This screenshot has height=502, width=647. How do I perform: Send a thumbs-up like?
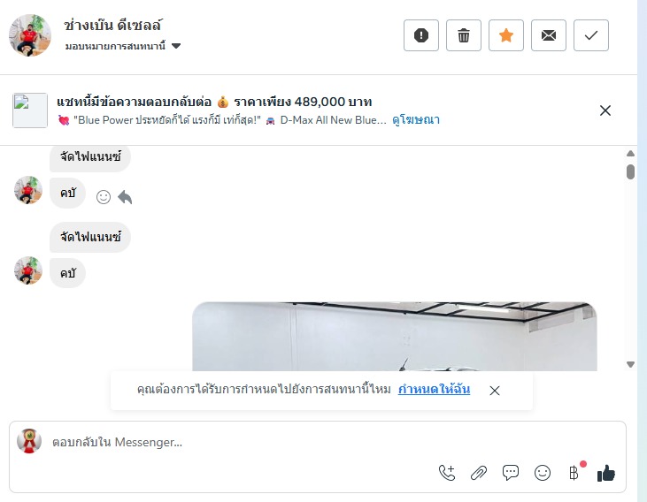(605, 473)
